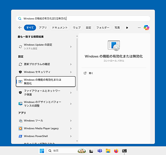Click the shield icon beside Windows セキュリティ

[20, 72]
